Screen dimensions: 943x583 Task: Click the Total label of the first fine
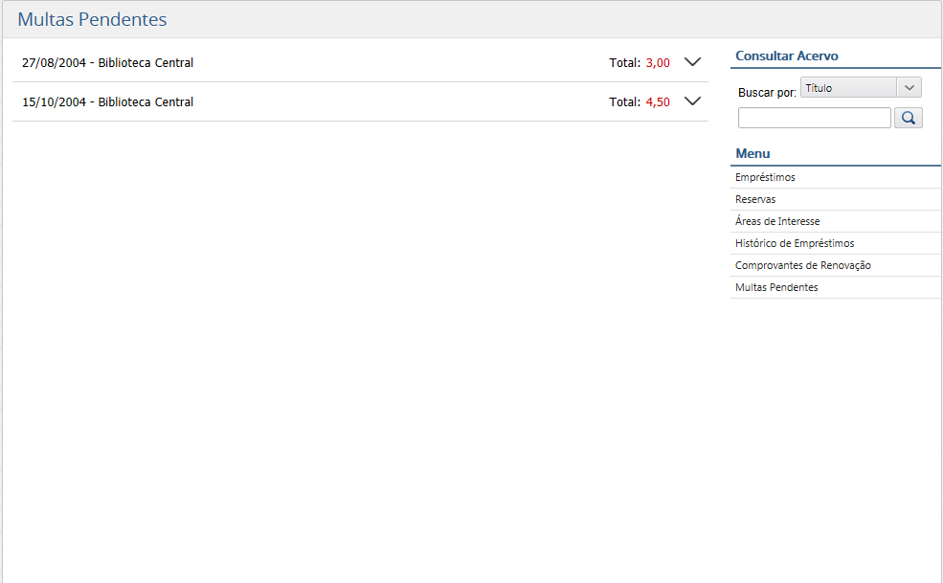tap(624, 63)
